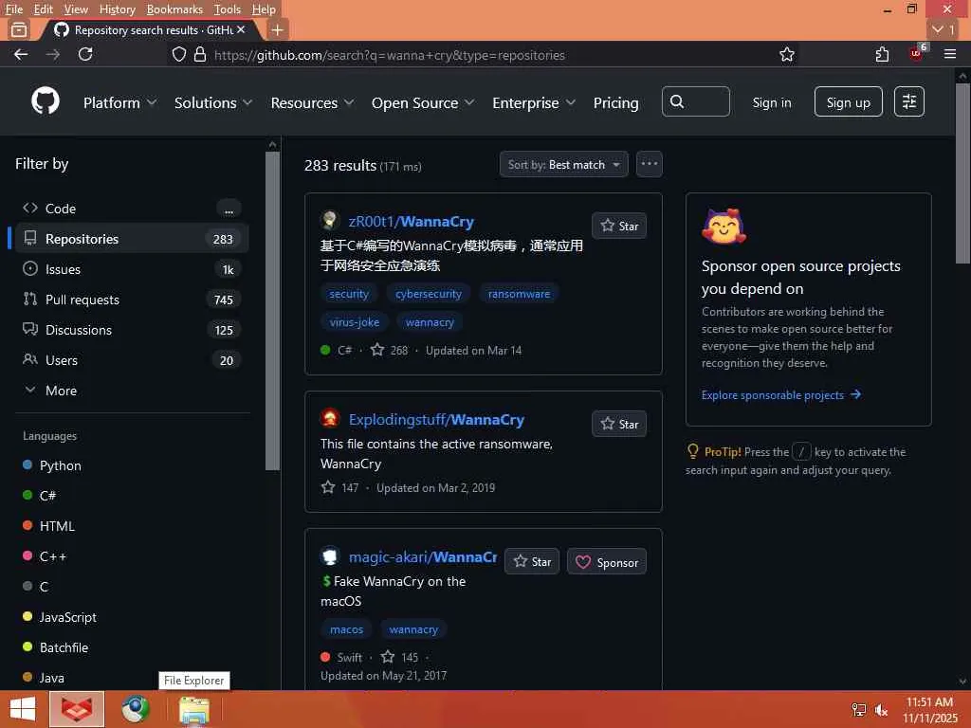The height and width of the screenshot is (728, 971).
Task: Reload the page with refresh icon
Action: tap(85, 54)
